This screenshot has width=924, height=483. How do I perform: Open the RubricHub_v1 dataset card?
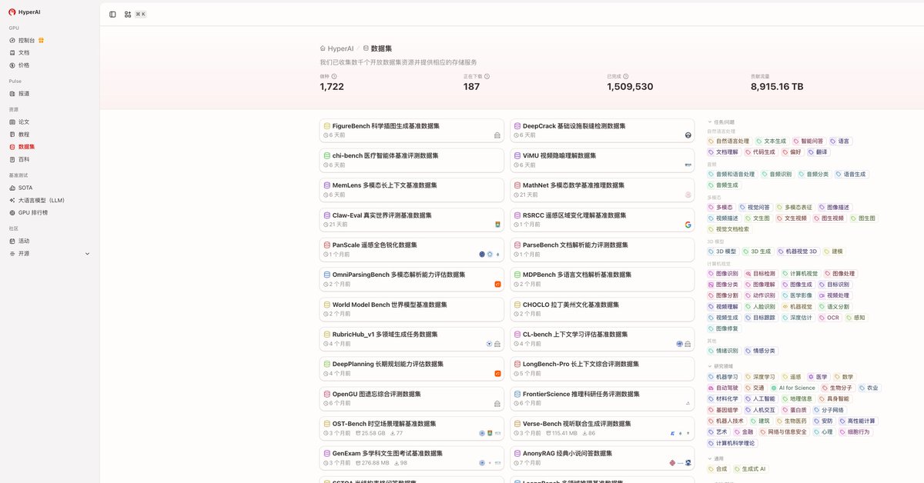click(x=411, y=338)
